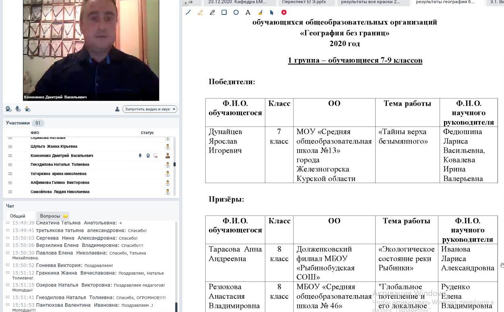The width and height of the screenshot is (504, 312).
Task: Select participant Самойлова Лидия Николаевна name
Action: coord(60,192)
